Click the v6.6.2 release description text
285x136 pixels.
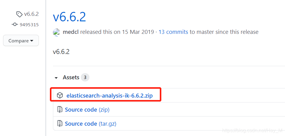click(x=61, y=52)
